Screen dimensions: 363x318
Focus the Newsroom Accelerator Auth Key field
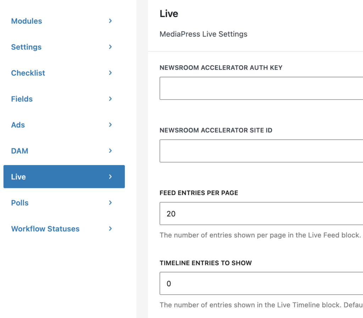261,88
